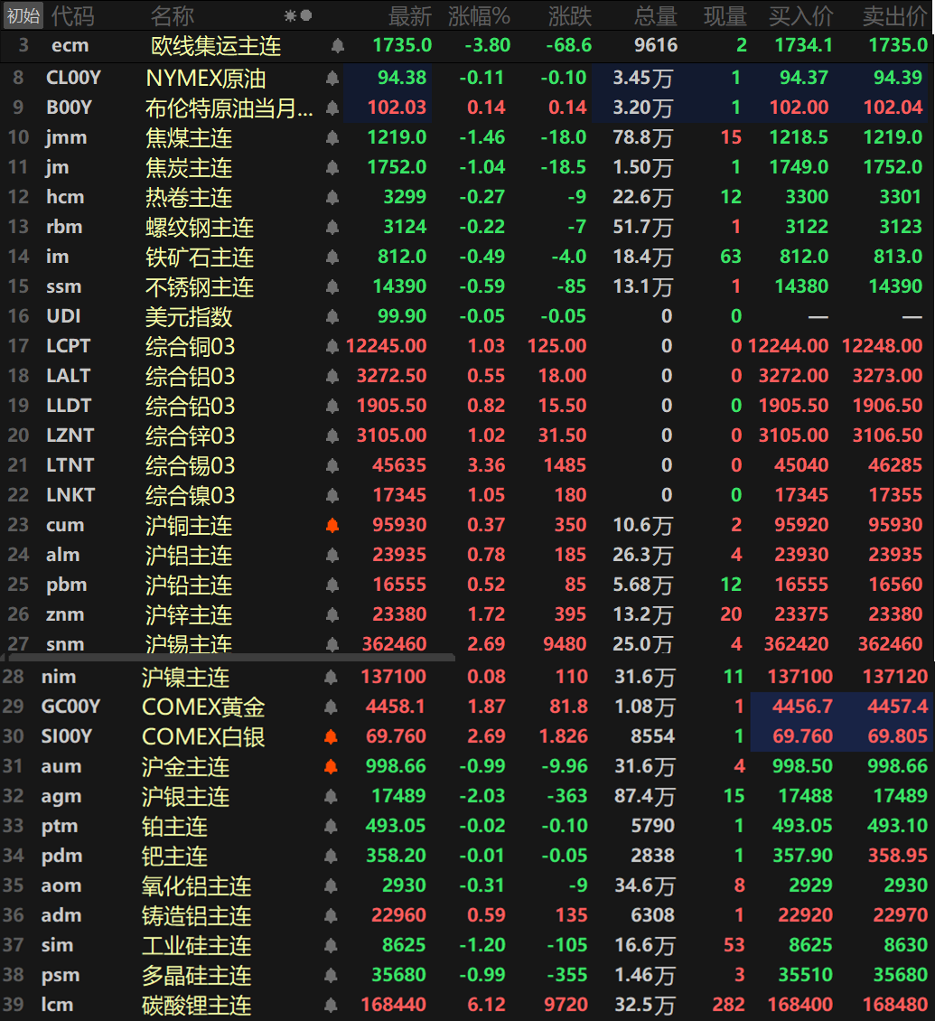
Task: Sort by the 最新 price column header
Action: [x=409, y=15]
